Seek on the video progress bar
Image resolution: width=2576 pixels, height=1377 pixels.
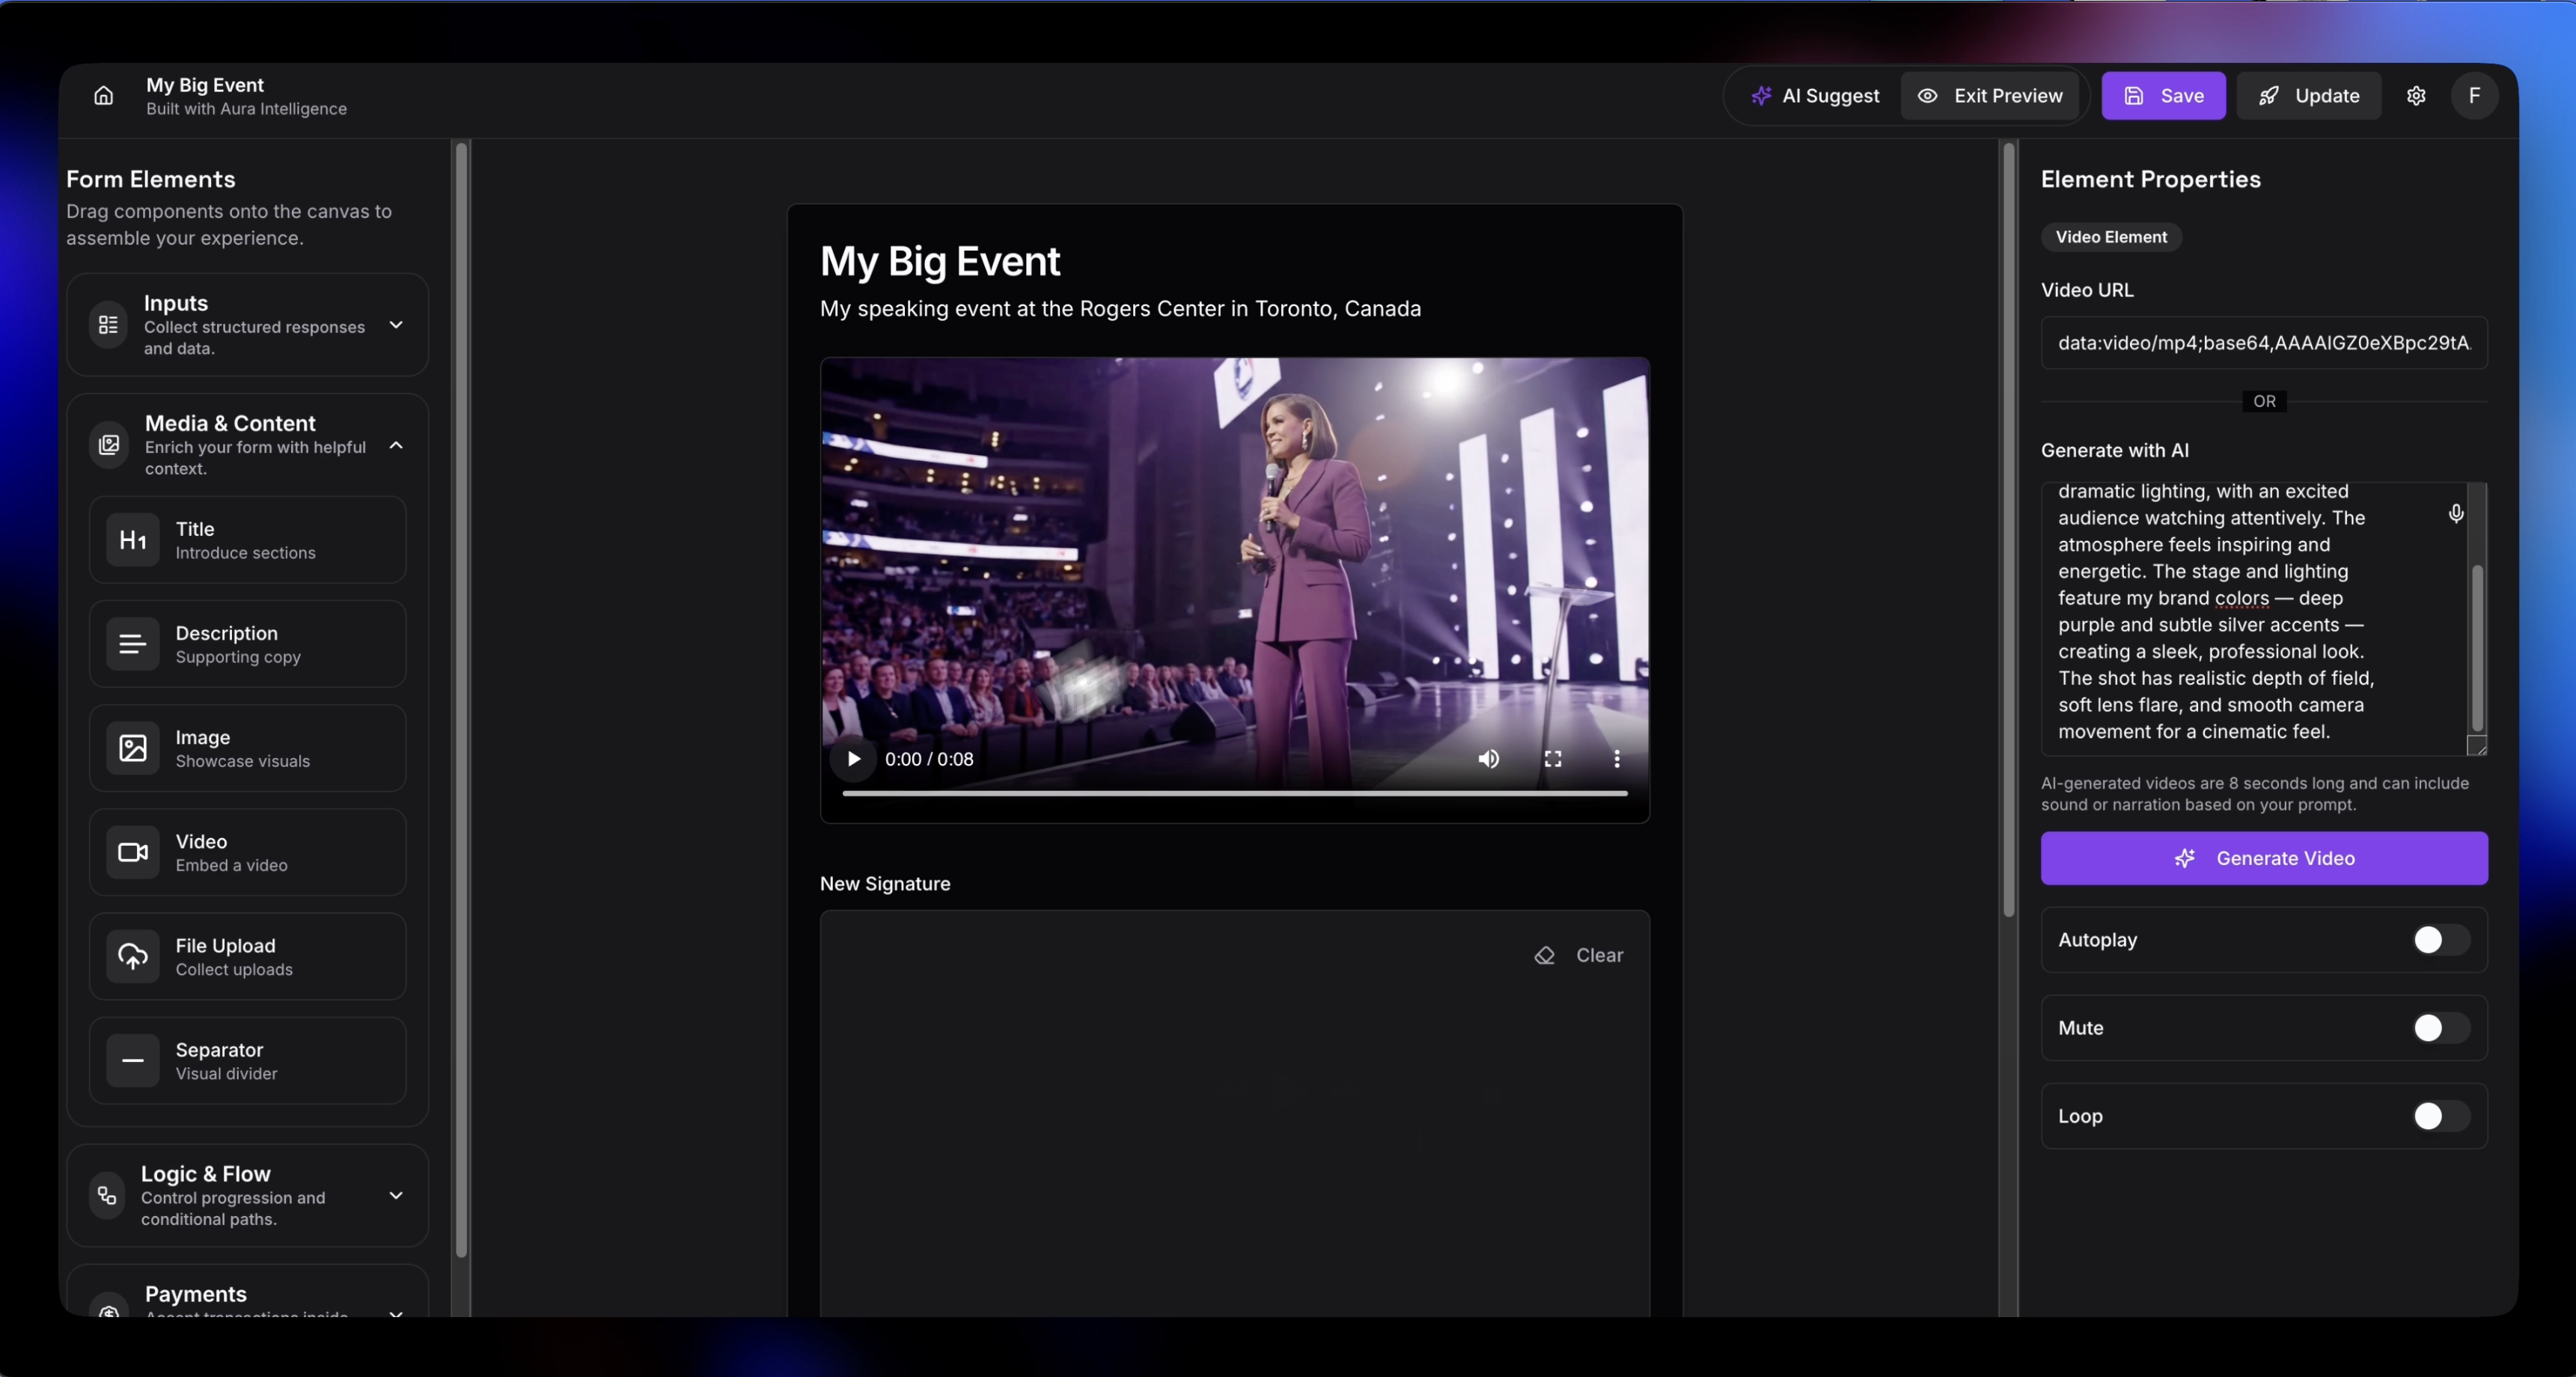tap(1234, 793)
